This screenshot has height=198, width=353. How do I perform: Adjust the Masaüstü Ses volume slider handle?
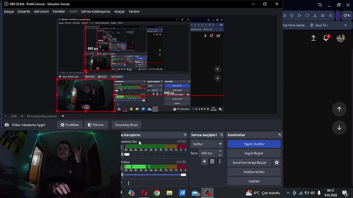click(127, 154)
